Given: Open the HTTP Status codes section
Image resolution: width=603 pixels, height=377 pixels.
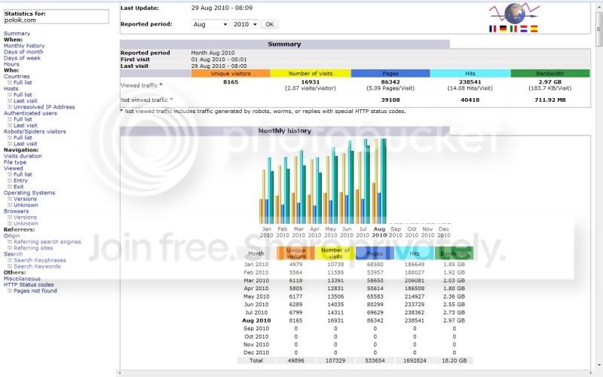Looking at the screenshot, I should point(29,285).
